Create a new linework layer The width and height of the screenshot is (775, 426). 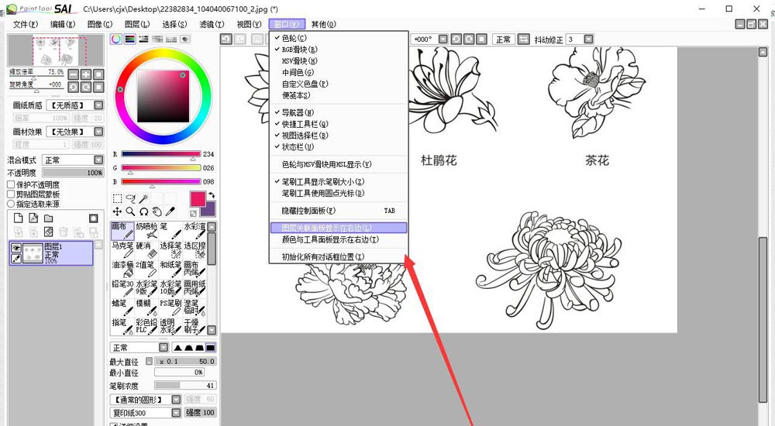point(33,218)
